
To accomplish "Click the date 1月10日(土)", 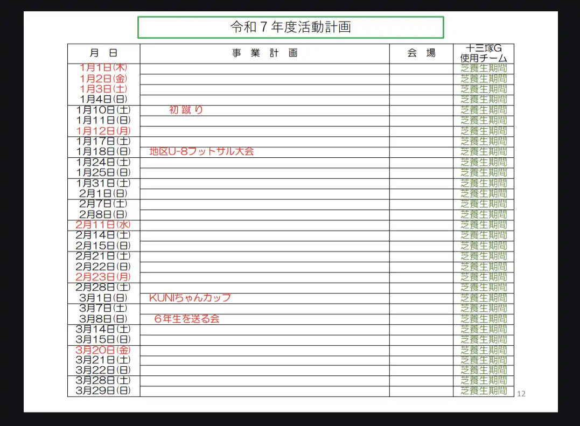I will (x=103, y=110).
